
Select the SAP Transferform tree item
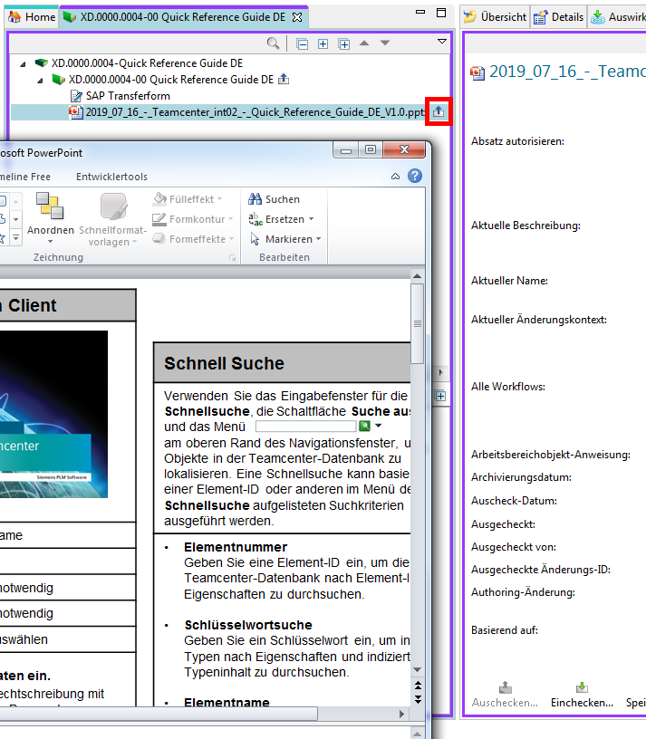[127, 96]
